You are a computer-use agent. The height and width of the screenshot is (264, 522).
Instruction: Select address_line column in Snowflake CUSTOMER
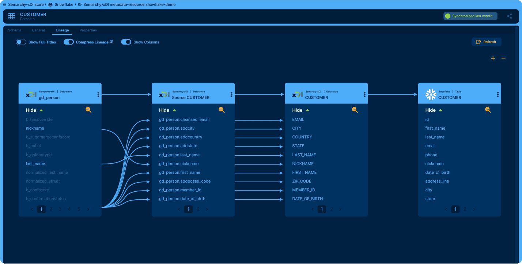[437, 181]
